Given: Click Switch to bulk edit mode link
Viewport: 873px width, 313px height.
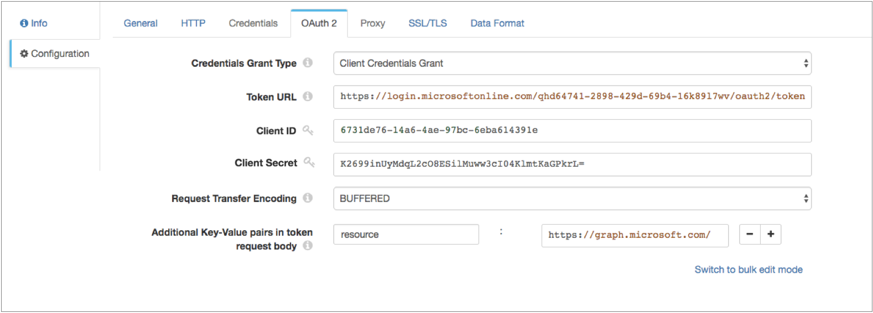Looking at the screenshot, I should pos(748,269).
